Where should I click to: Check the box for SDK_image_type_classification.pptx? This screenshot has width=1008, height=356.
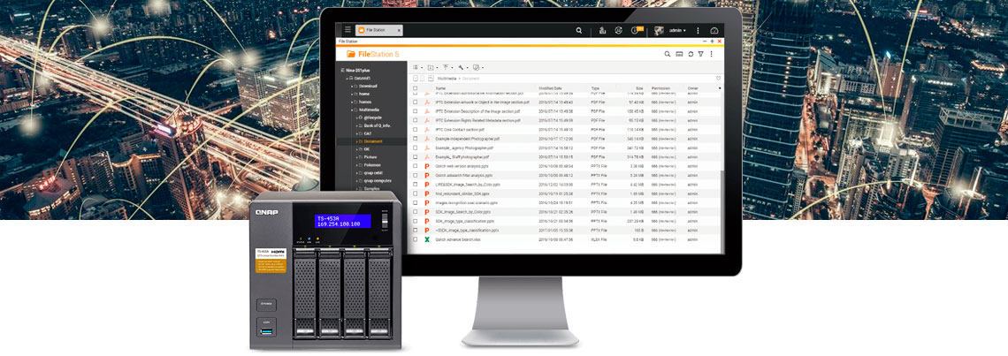tap(416, 221)
